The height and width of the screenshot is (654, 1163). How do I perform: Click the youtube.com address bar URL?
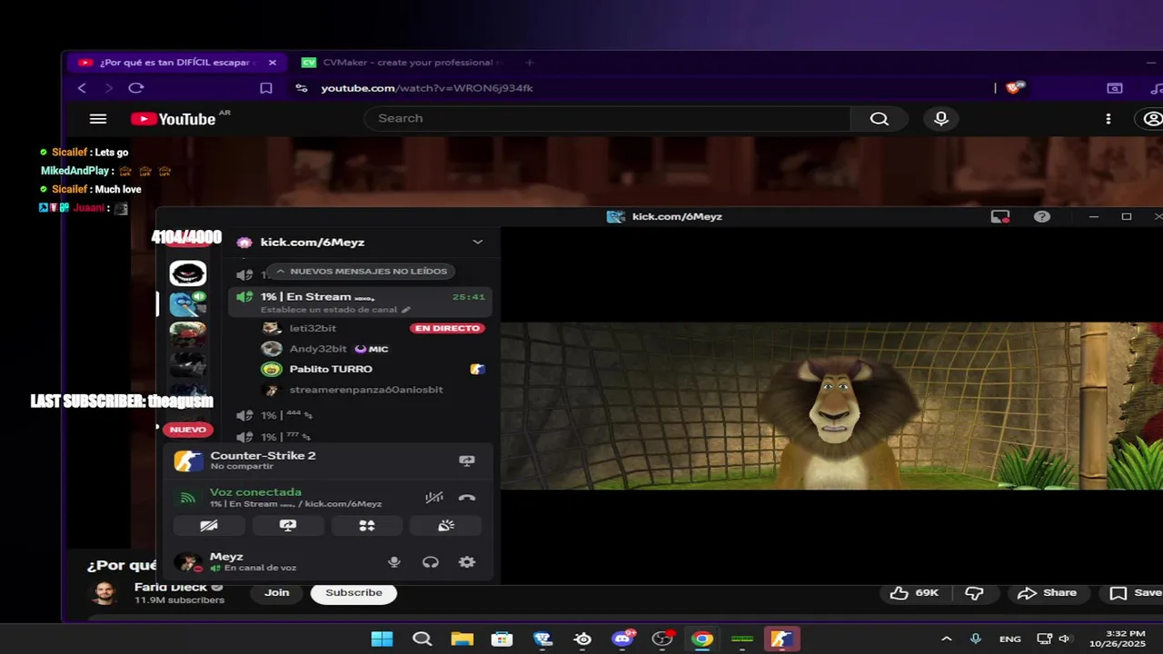[x=427, y=88]
